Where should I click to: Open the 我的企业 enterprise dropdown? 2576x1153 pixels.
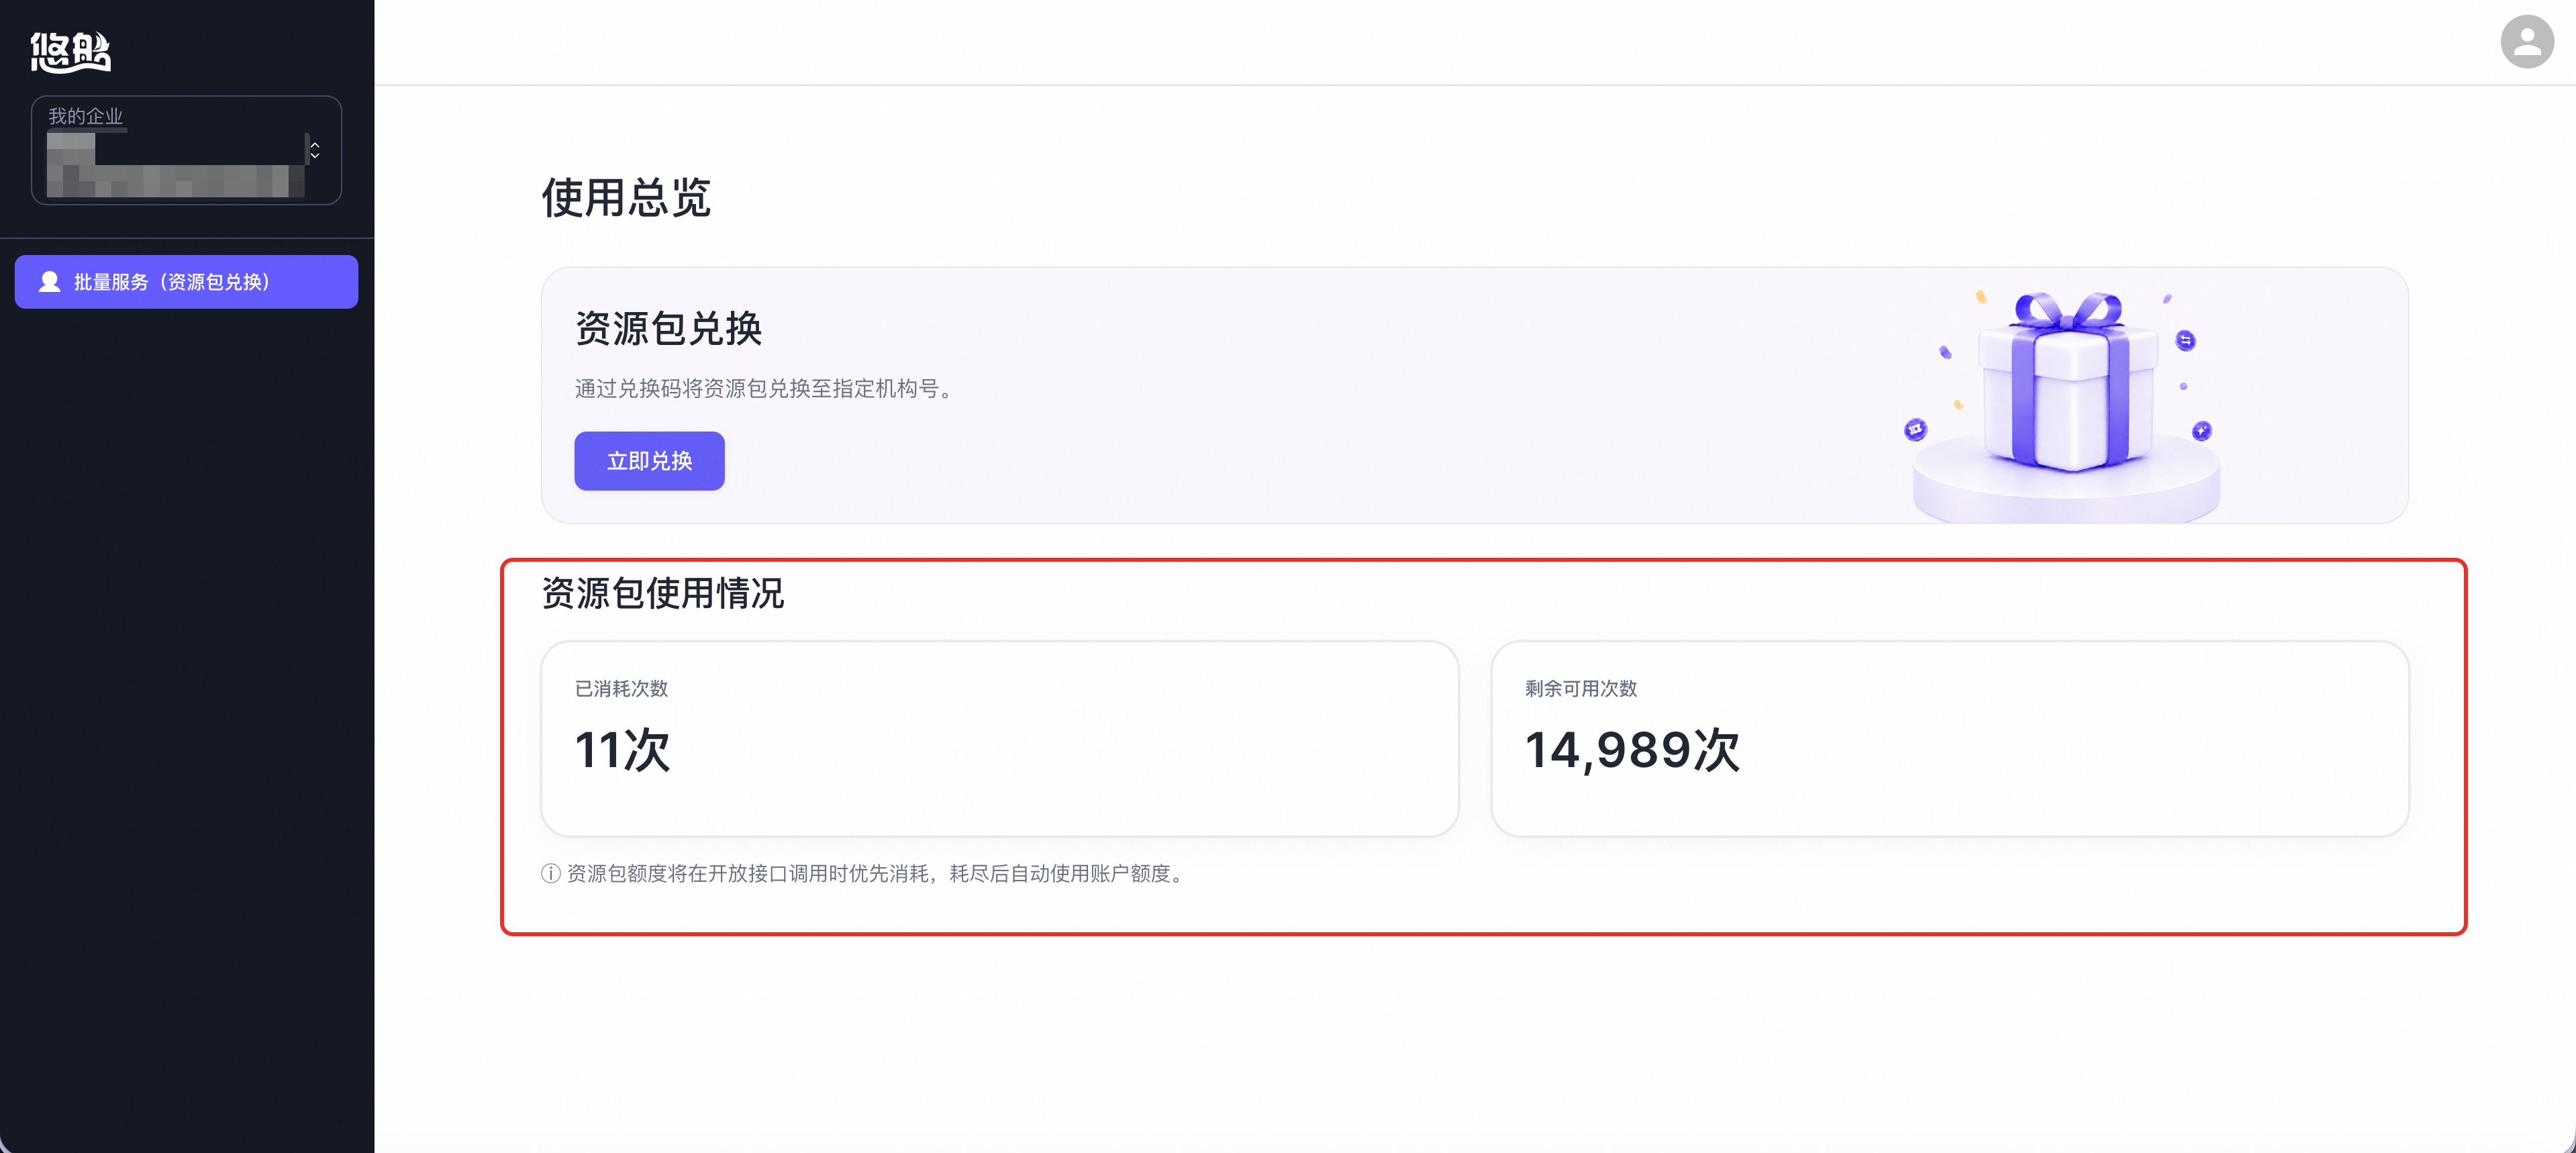point(186,150)
